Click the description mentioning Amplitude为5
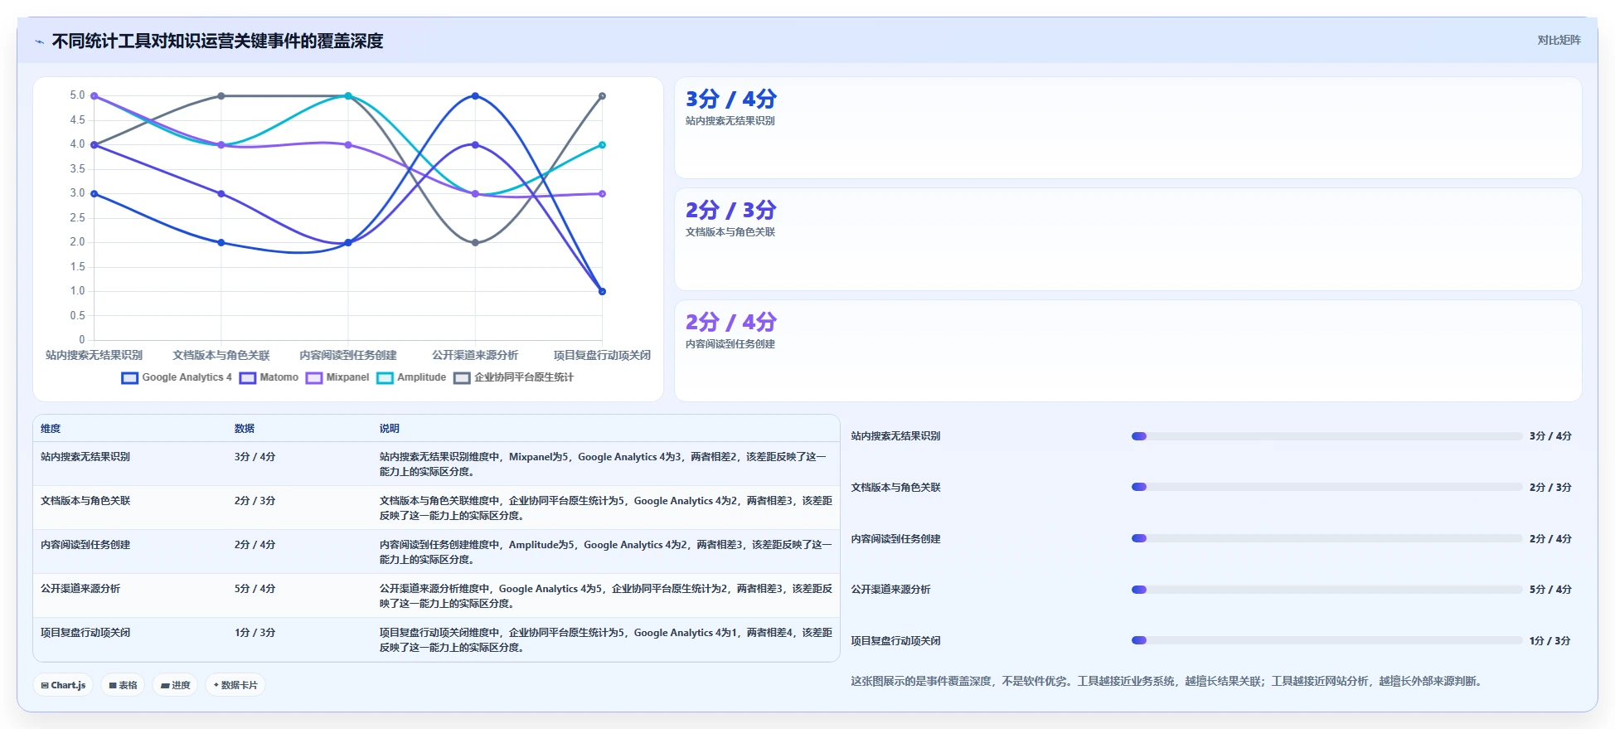 pos(605,552)
